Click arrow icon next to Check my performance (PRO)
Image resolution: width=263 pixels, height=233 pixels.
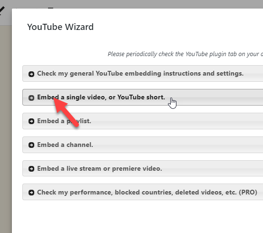31,193
